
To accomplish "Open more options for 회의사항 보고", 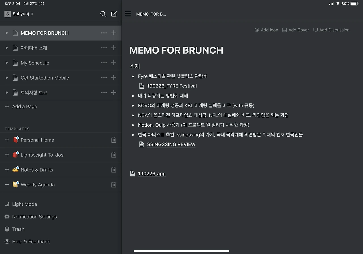I will pyautogui.click(x=104, y=93).
